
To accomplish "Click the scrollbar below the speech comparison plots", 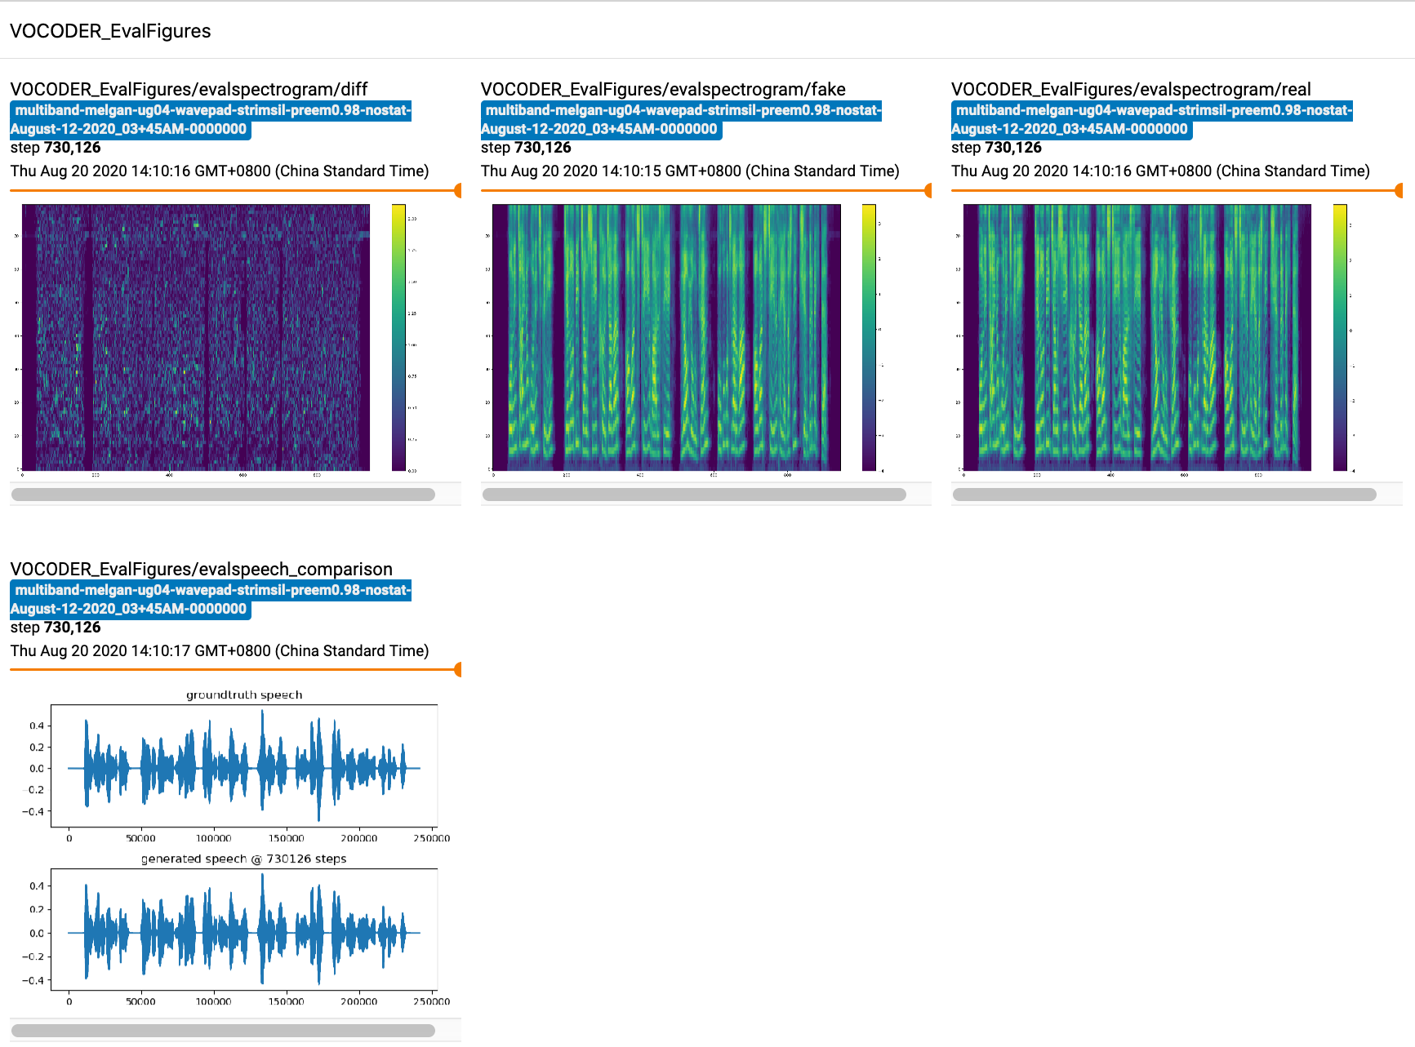I will [x=223, y=1030].
